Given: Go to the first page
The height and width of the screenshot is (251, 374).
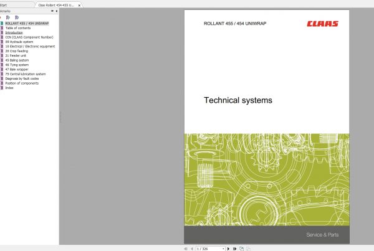Looking at the screenshot, I should coord(186,249).
